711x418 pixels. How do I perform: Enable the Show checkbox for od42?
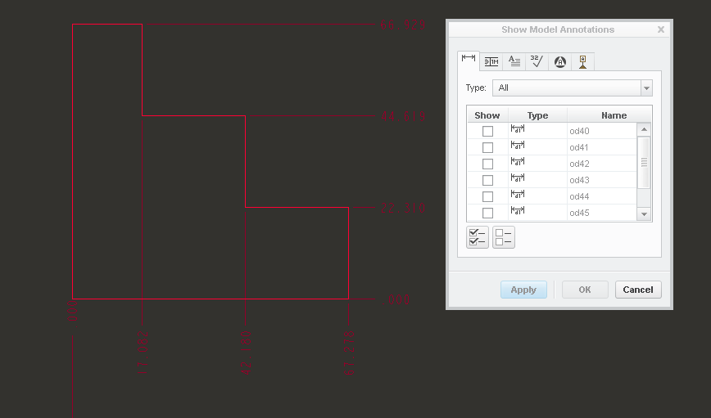[487, 164]
